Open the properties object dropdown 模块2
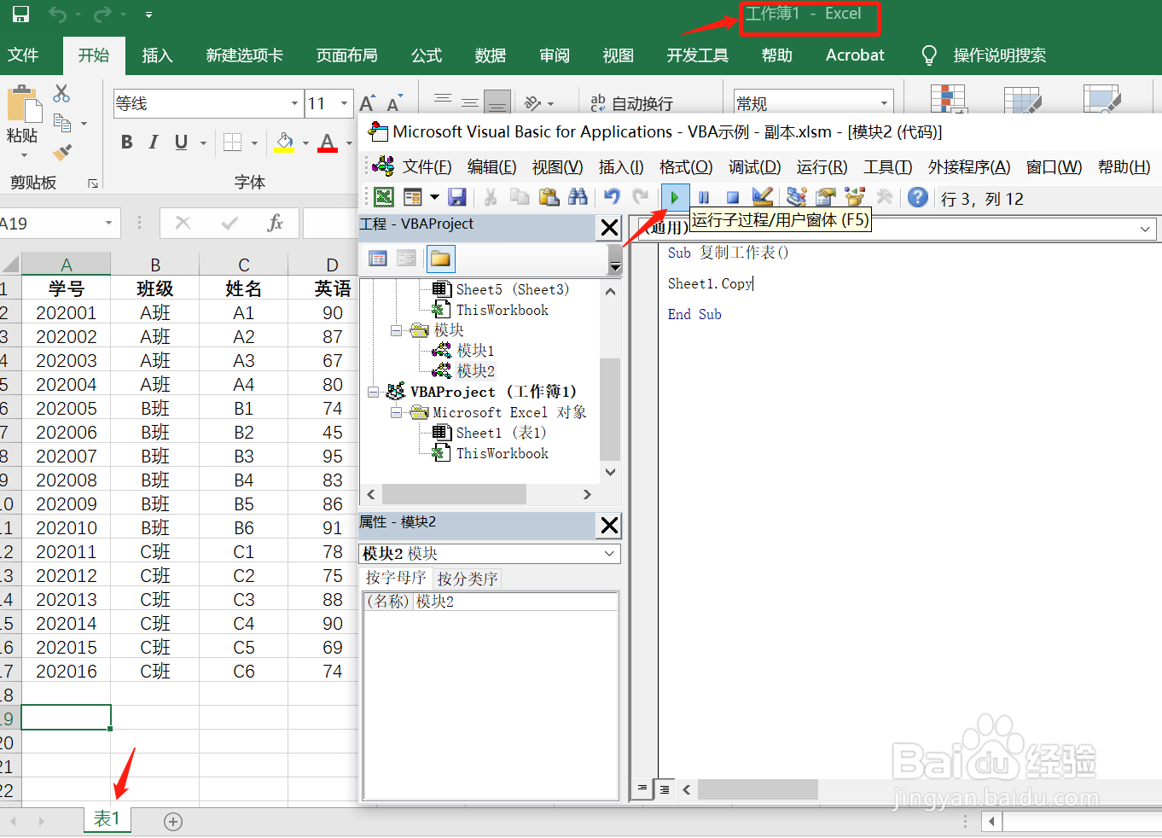Screen dimensions: 1162x838 click(x=609, y=554)
